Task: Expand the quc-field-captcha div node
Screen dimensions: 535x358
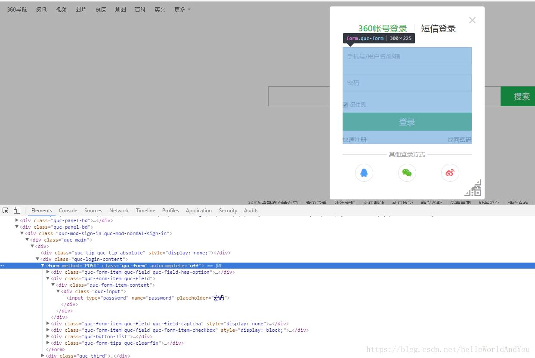Action: [48, 324]
